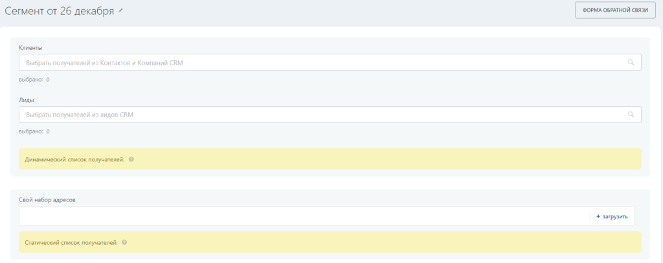Click the Свой набор адресов label

pyautogui.click(x=47, y=200)
